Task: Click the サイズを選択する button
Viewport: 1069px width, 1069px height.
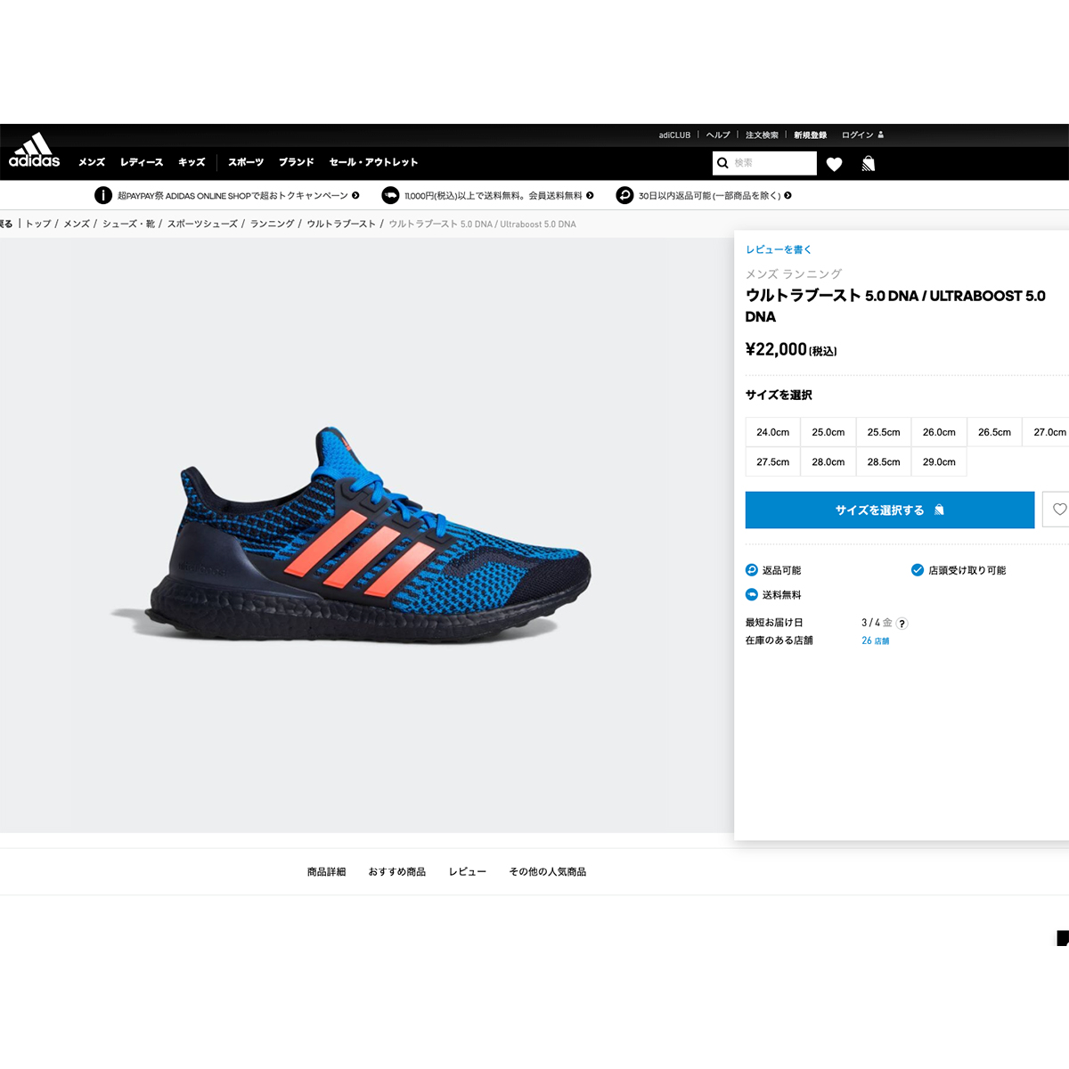Action: point(890,510)
